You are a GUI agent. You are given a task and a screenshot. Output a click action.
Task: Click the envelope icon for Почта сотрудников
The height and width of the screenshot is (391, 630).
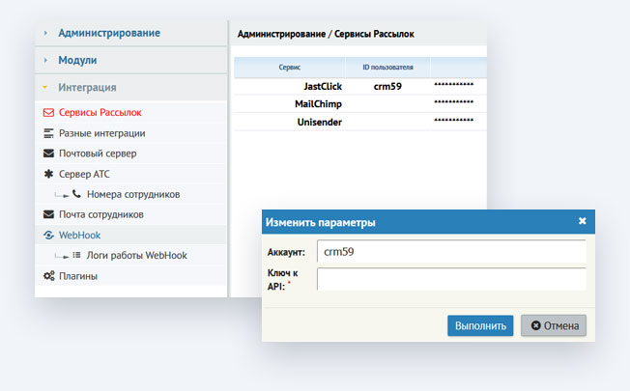point(48,214)
